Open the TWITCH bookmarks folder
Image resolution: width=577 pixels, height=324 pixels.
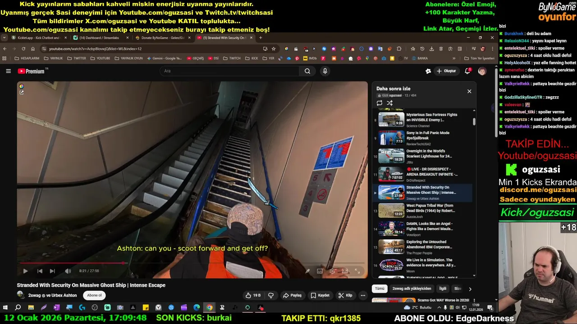[232, 58]
